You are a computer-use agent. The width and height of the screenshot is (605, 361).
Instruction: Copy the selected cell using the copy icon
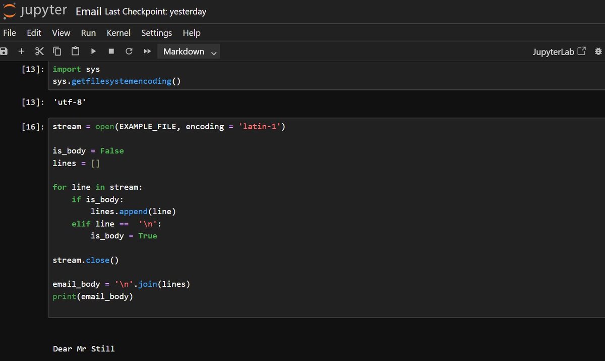click(57, 51)
